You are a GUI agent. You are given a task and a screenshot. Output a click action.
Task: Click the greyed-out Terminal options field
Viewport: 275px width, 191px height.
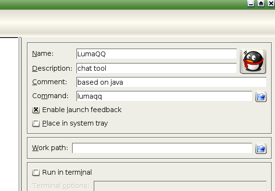coord(180,186)
